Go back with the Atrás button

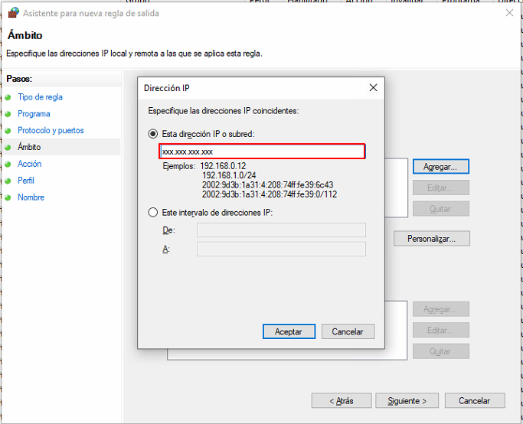point(342,401)
